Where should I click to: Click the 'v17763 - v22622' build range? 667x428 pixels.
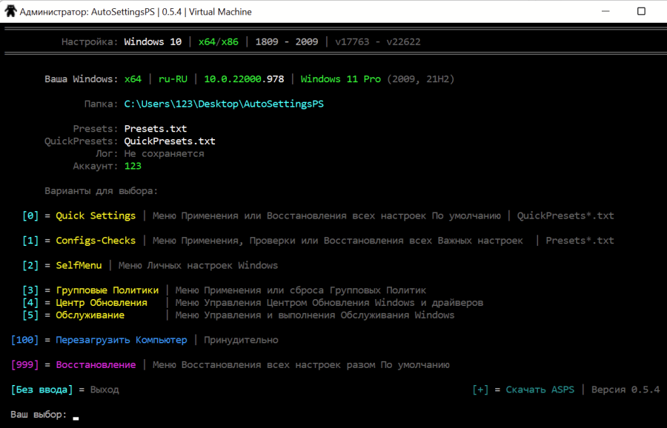click(x=378, y=41)
